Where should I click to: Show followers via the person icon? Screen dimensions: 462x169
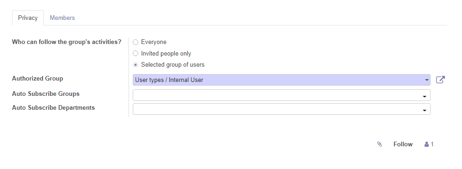coord(426,144)
